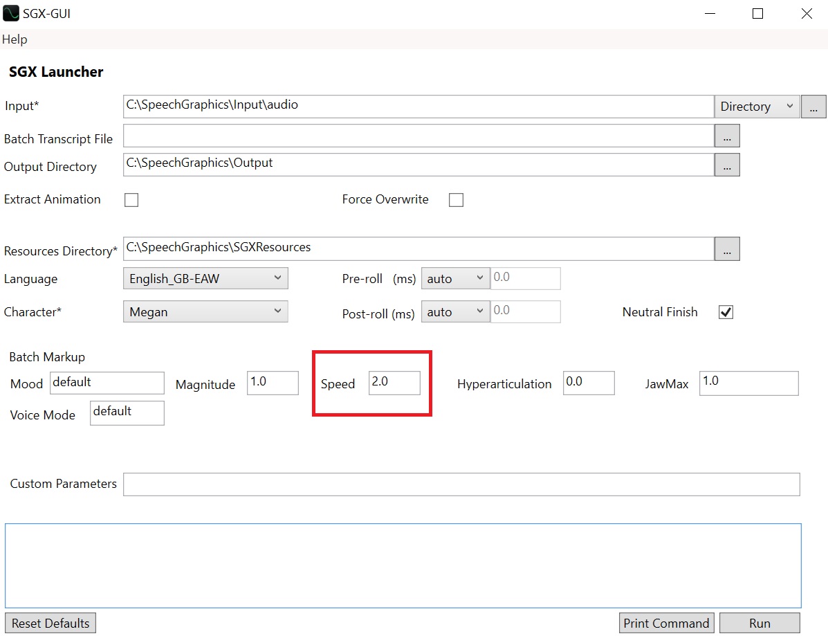Enable the Extract Animation checkbox

coord(131,200)
